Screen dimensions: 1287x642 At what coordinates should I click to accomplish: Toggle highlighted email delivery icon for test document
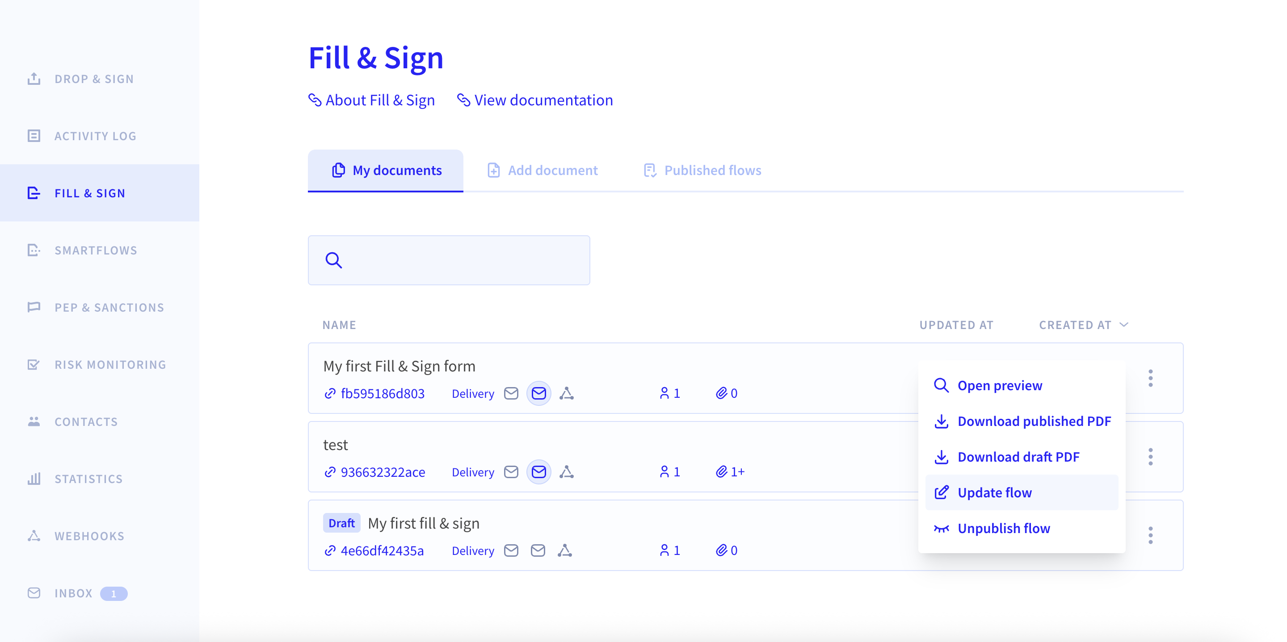click(x=538, y=472)
